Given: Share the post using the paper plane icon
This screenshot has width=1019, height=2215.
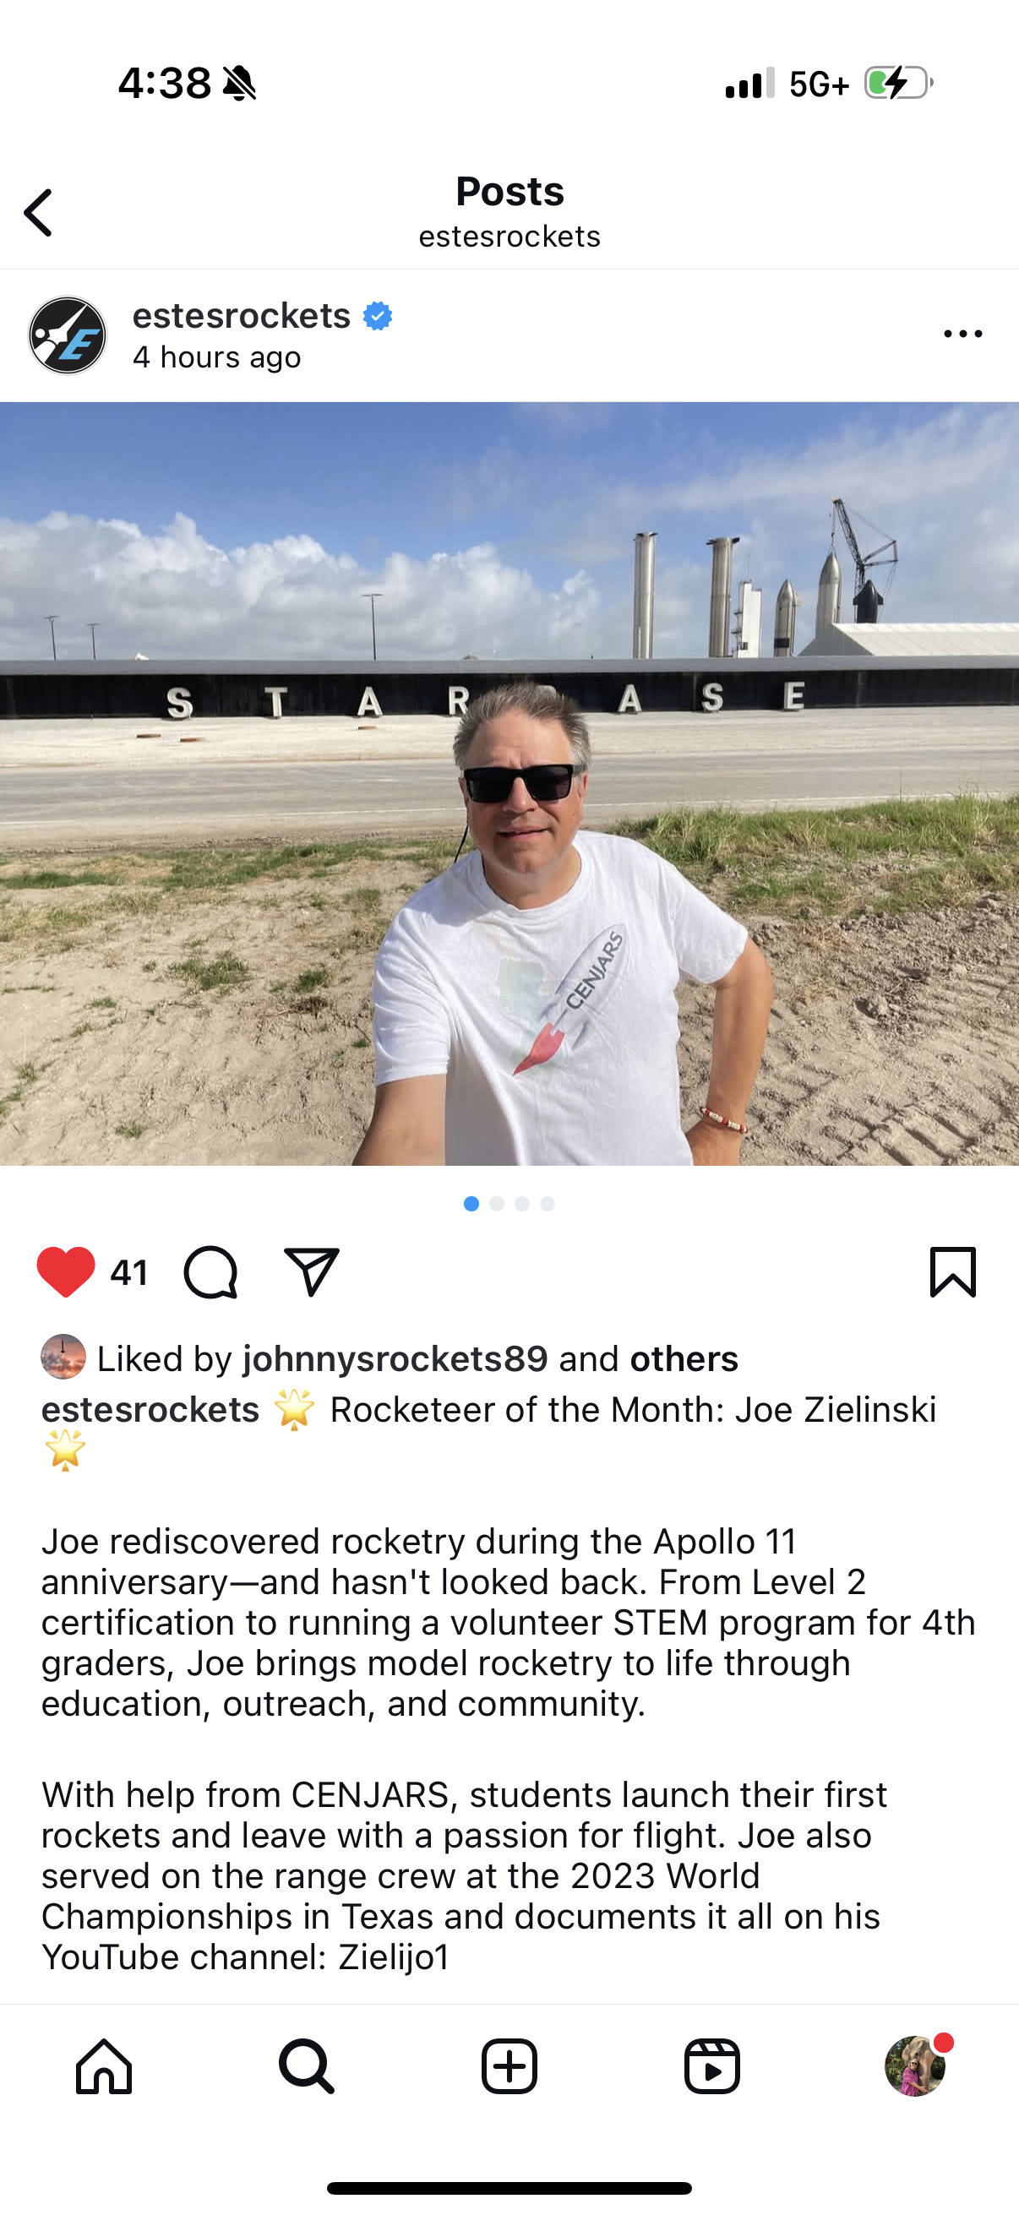Looking at the screenshot, I should click(311, 1271).
